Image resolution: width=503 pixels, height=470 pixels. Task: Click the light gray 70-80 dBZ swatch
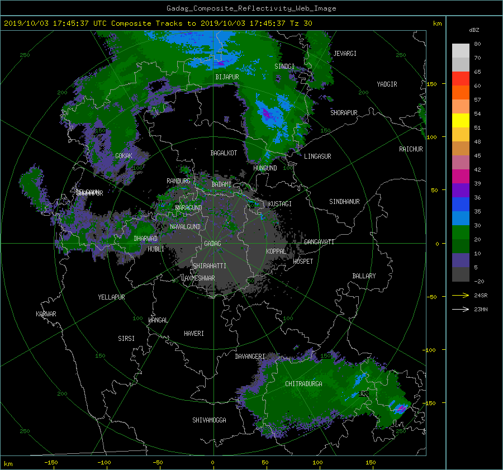[461, 50]
